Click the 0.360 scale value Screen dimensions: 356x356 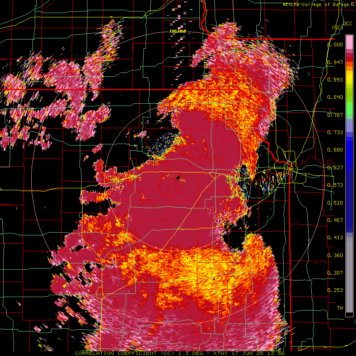point(335,256)
